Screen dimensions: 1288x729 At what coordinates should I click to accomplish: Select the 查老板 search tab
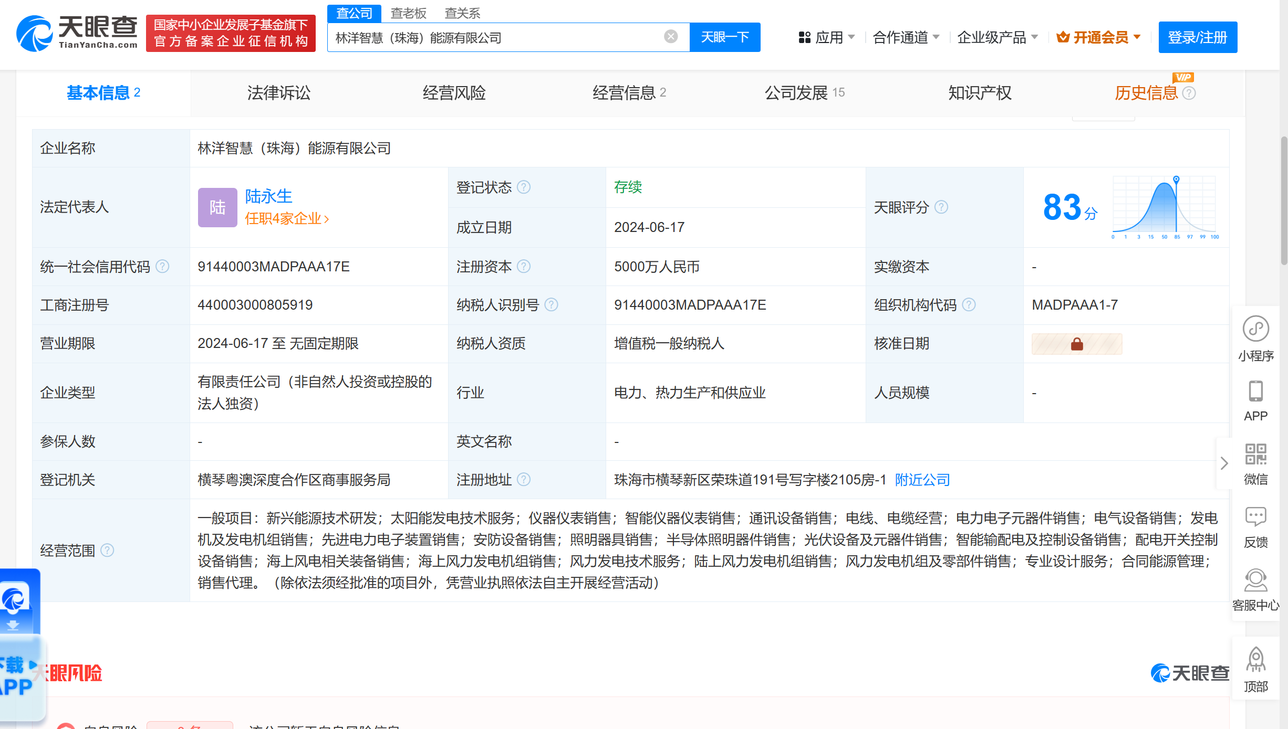(x=408, y=13)
